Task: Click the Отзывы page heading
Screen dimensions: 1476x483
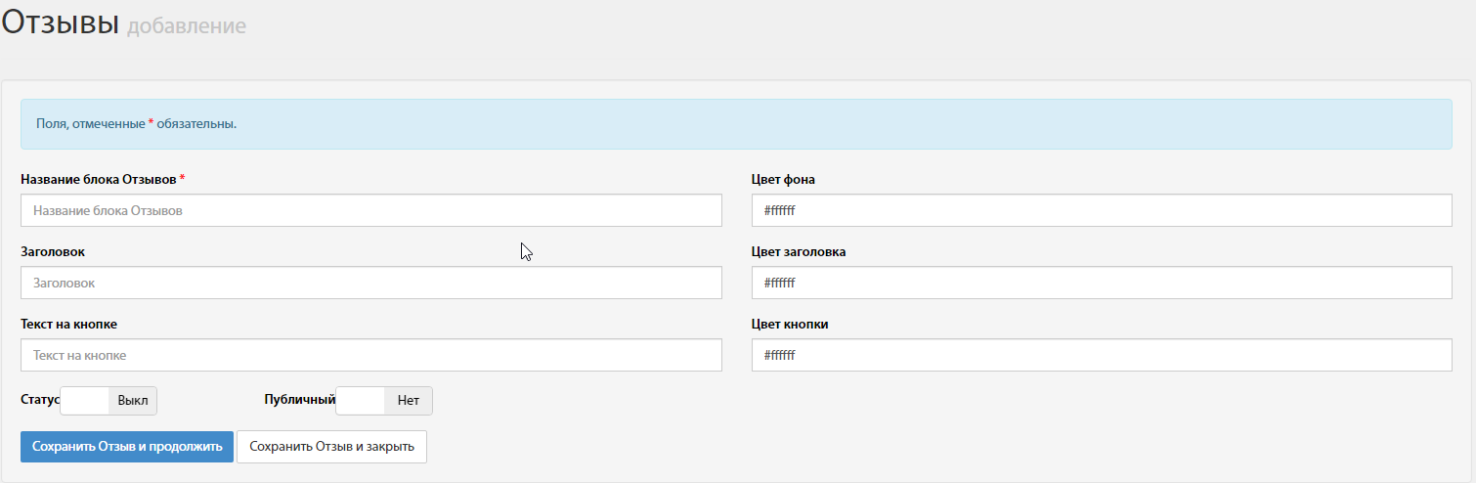Action: [61, 23]
